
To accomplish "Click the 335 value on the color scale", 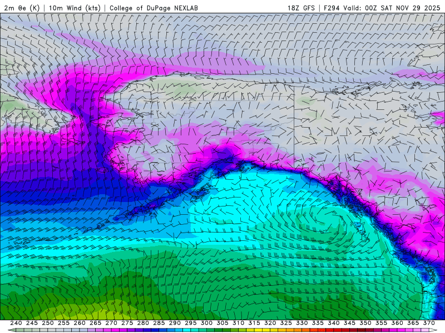I will (318, 323).
